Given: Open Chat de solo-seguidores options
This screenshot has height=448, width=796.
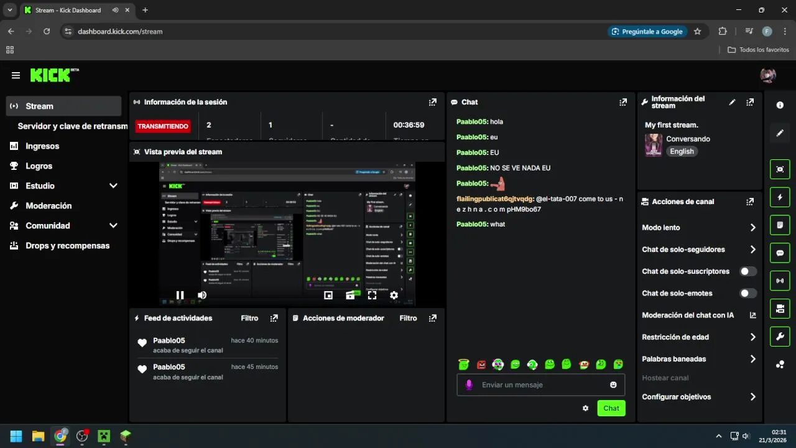Looking at the screenshot, I should click(699, 250).
